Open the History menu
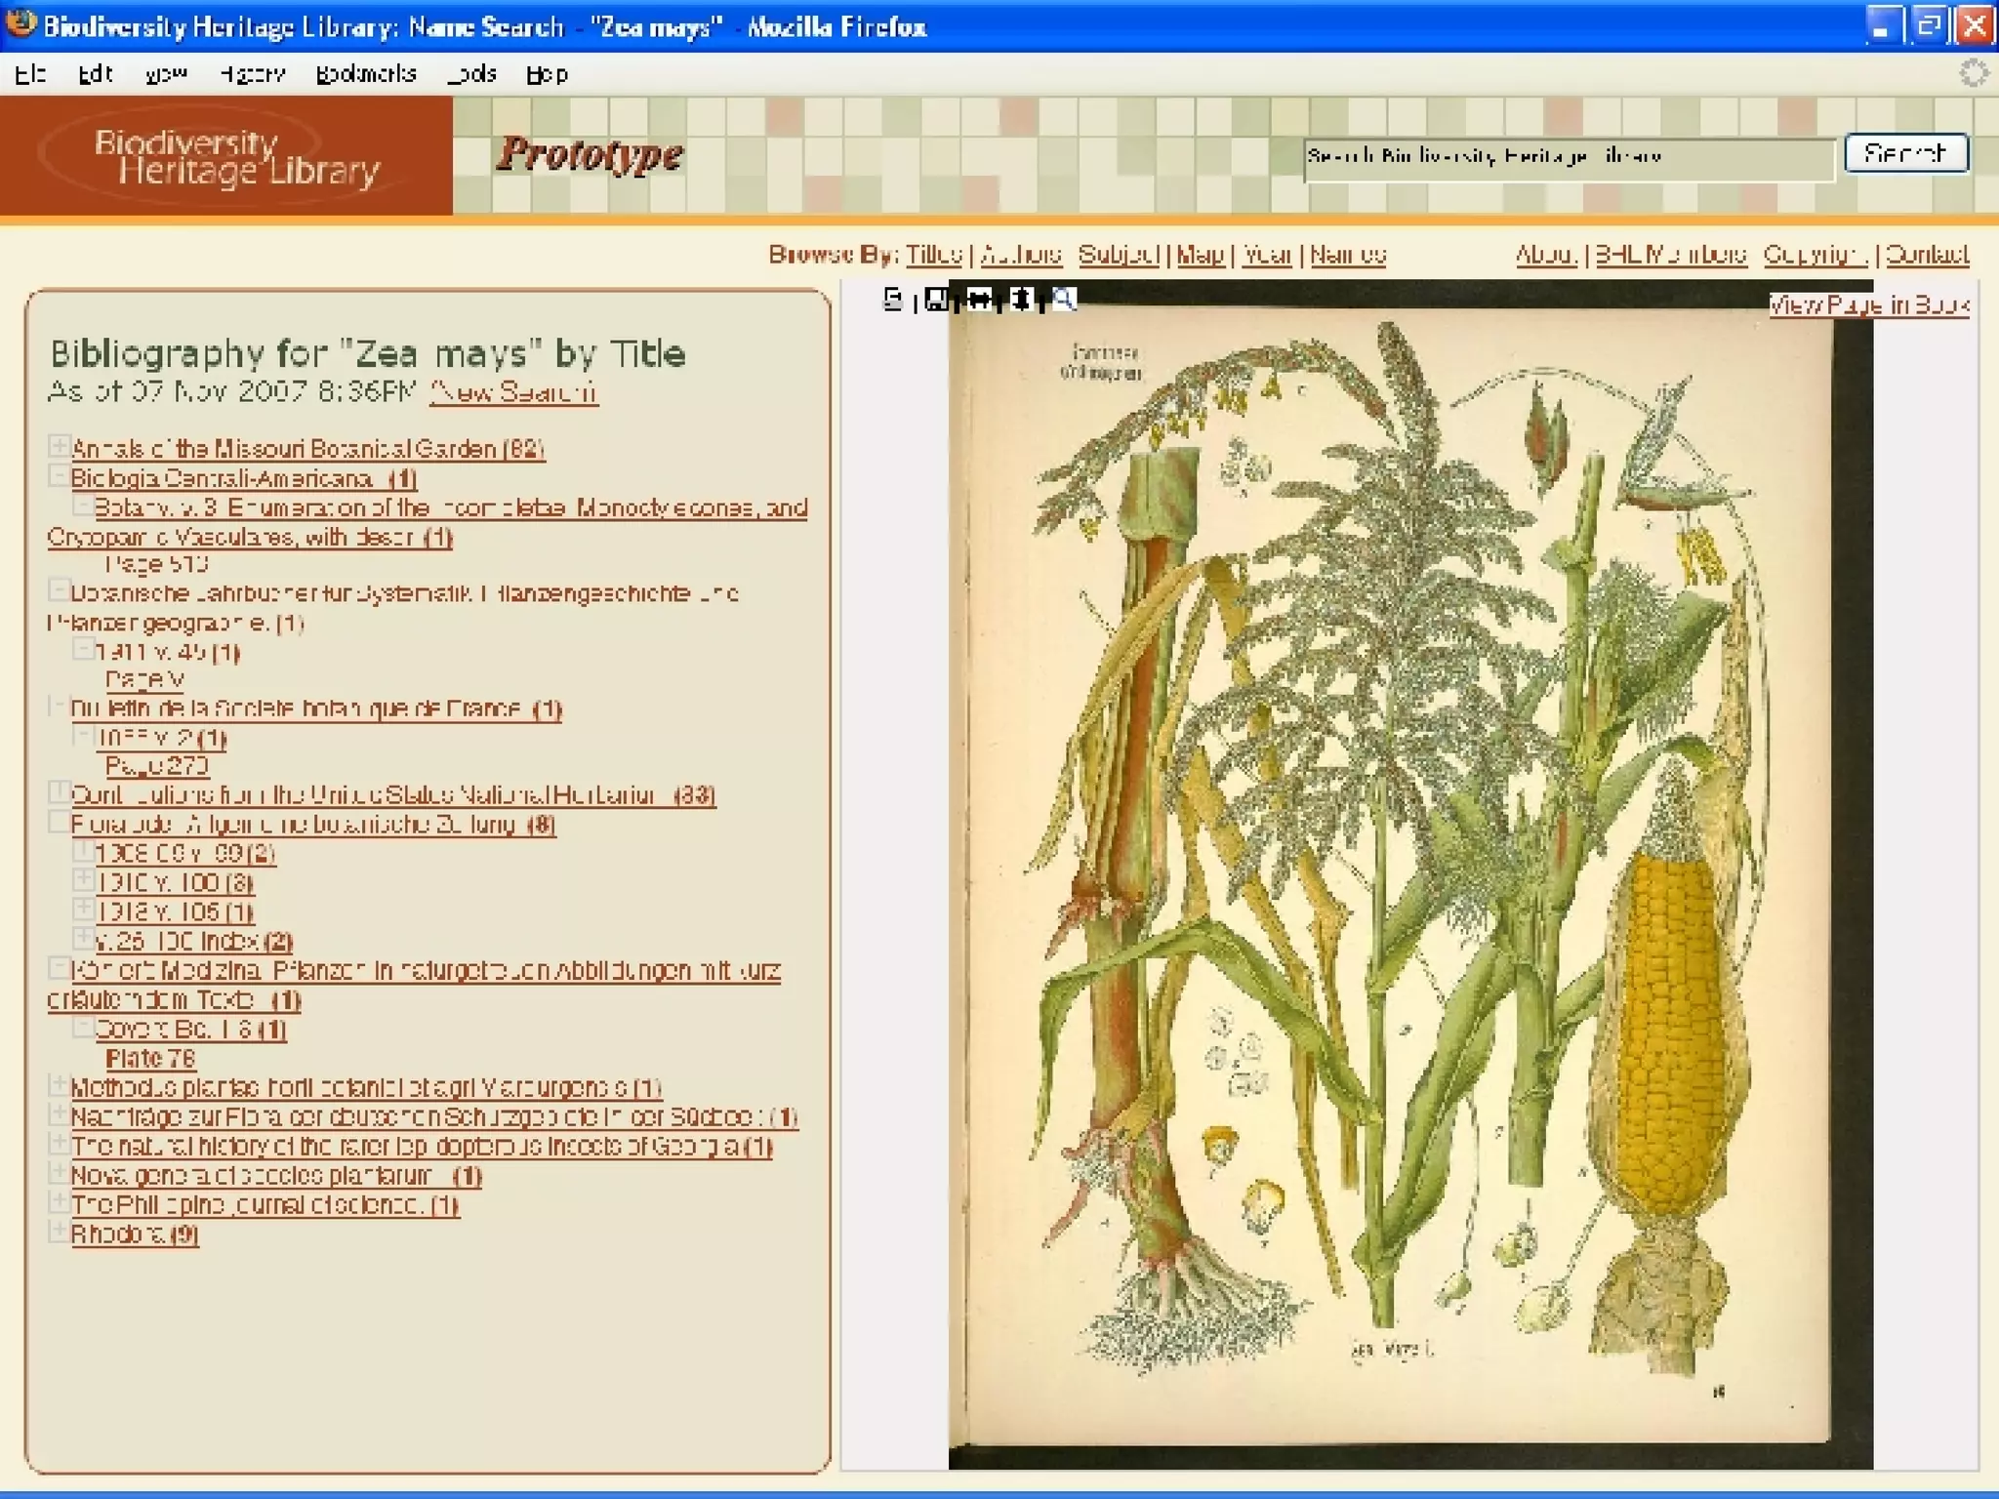This screenshot has height=1499, width=1999. (253, 74)
